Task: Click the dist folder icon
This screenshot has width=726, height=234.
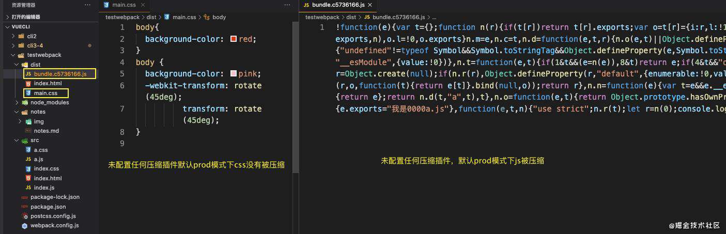Action: (25, 65)
